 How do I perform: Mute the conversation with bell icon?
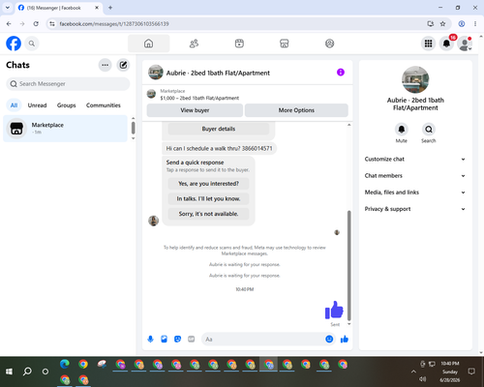click(402, 130)
